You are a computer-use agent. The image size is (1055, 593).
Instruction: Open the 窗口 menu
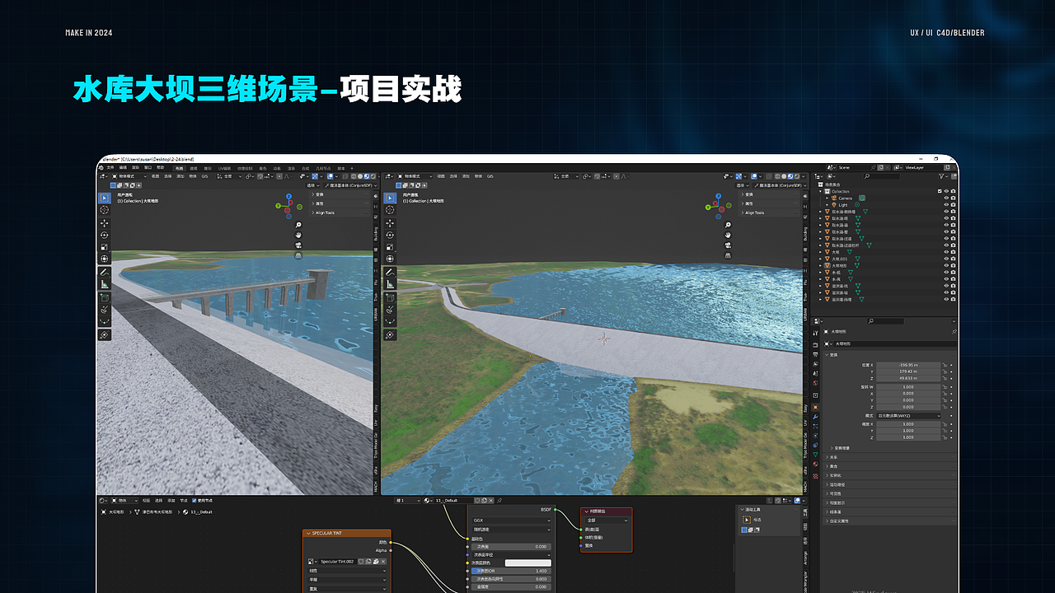pos(148,167)
